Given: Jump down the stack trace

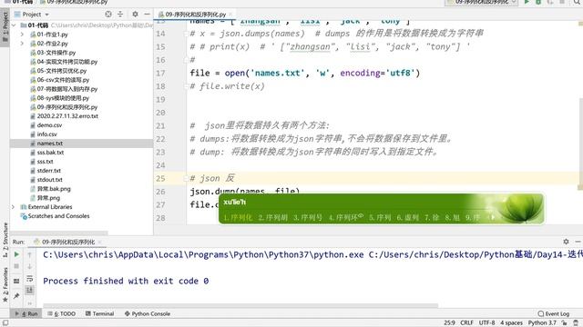Looking at the screenshot, I should (30, 266).
